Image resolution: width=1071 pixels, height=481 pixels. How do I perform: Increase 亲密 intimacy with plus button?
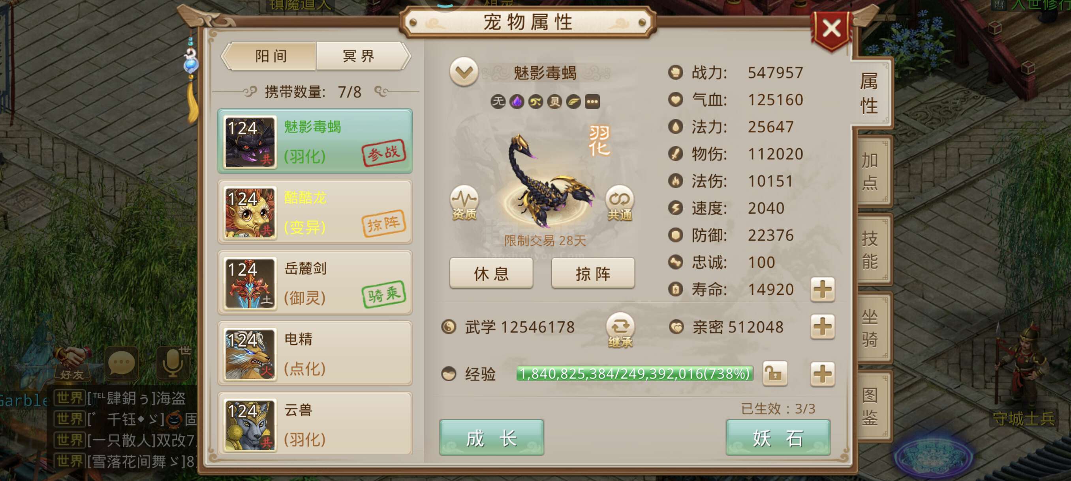(822, 327)
